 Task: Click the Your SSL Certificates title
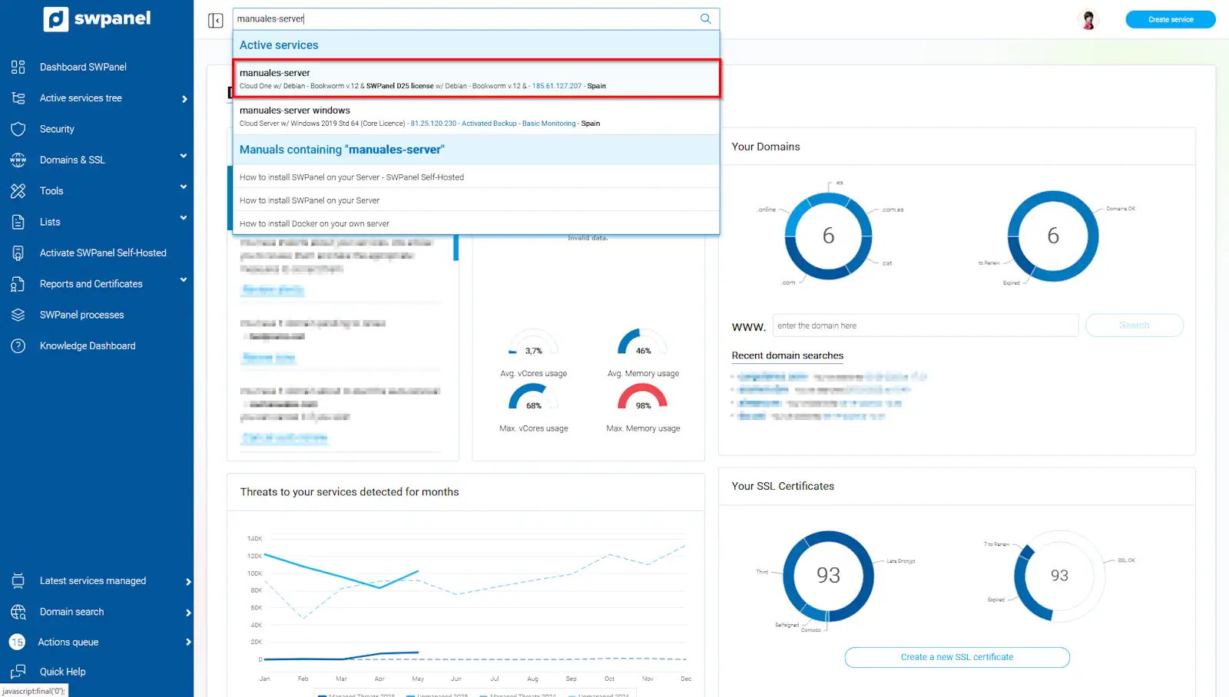coord(783,486)
